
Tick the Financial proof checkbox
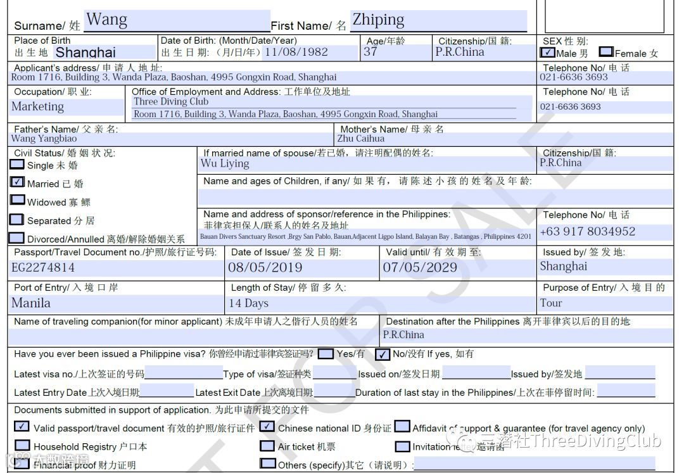22,464
